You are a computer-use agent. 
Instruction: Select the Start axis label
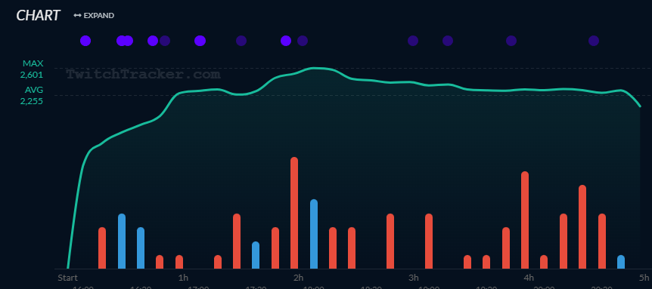click(67, 278)
